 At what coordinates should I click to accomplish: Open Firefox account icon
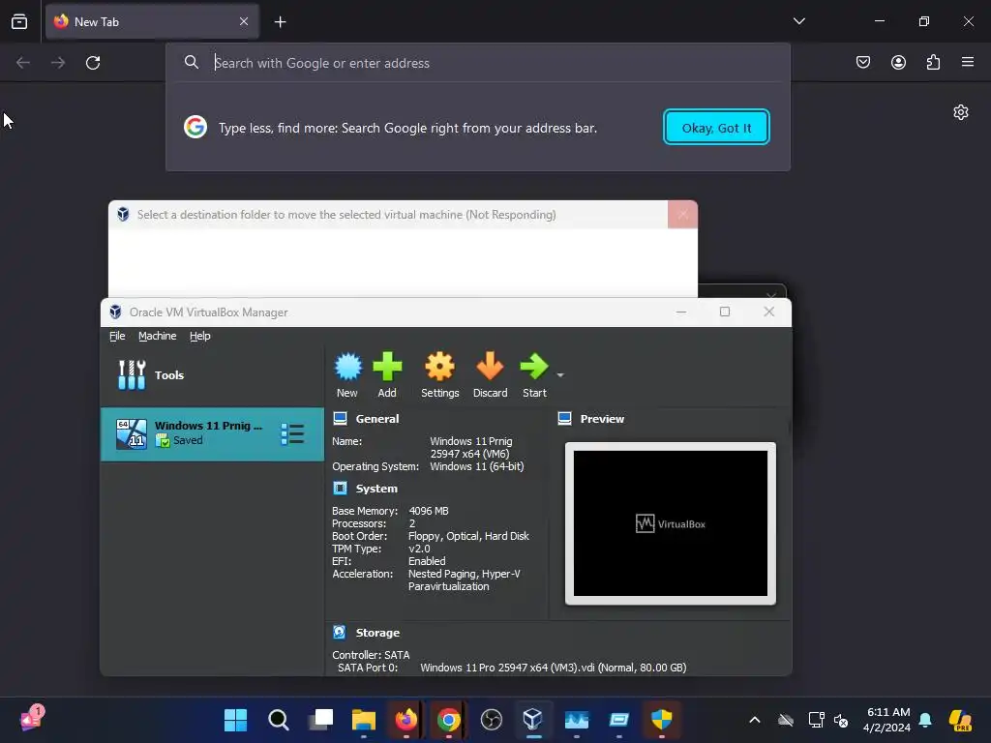tap(898, 62)
